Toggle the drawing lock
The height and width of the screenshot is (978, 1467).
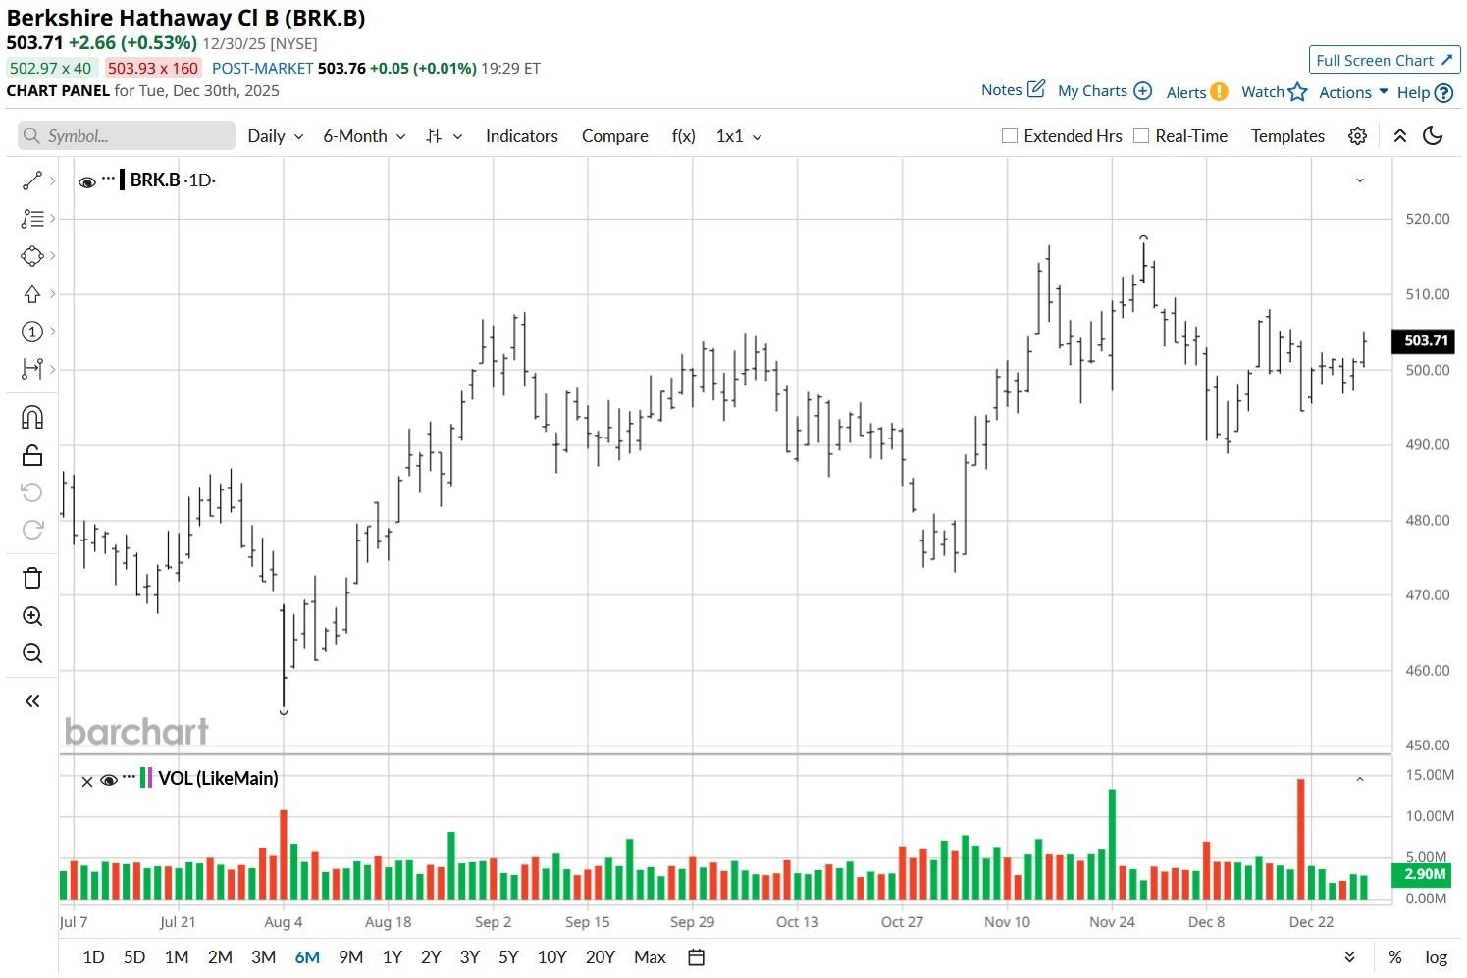point(31,455)
